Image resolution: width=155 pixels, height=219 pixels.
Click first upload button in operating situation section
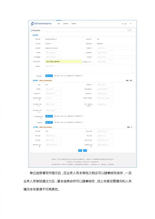[x=49, y=116]
